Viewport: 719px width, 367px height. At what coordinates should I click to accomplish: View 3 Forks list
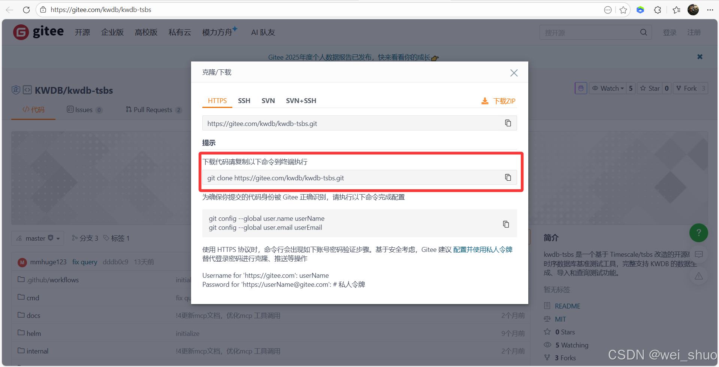(565, 358)
